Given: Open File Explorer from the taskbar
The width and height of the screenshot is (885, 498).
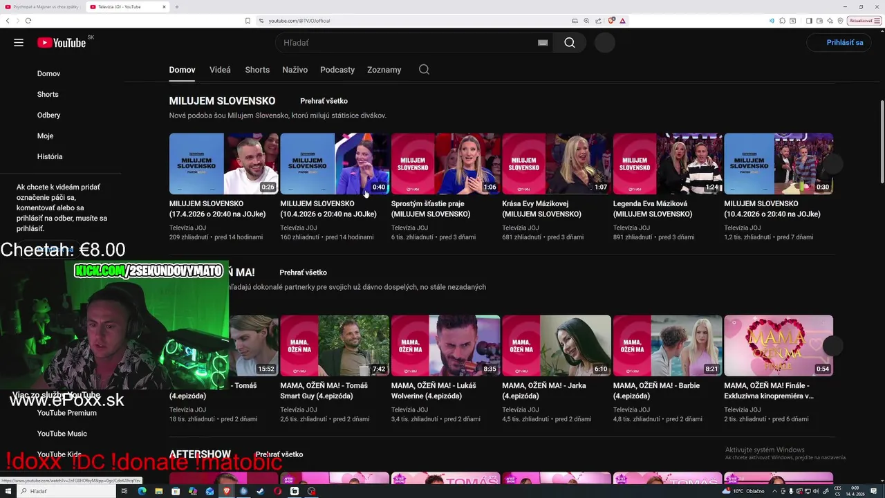Looking at the screenshot, I should [x=159, y=491].
